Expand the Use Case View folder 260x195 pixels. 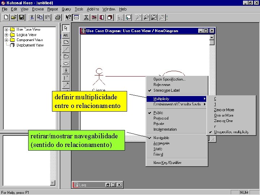6,30
